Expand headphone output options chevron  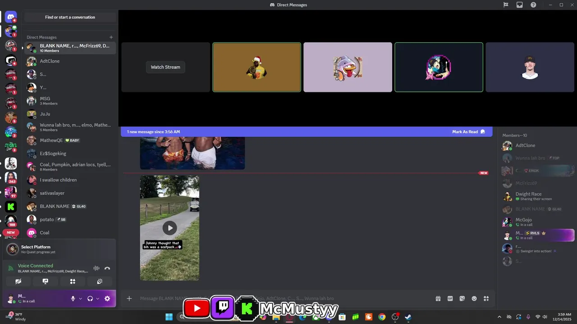(x=97, y=298)
